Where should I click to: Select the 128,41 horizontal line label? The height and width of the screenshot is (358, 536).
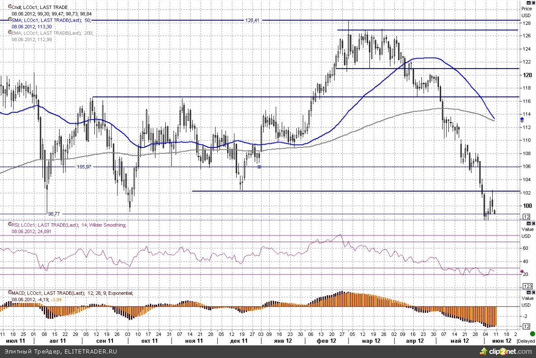click(x=252, y=21)
